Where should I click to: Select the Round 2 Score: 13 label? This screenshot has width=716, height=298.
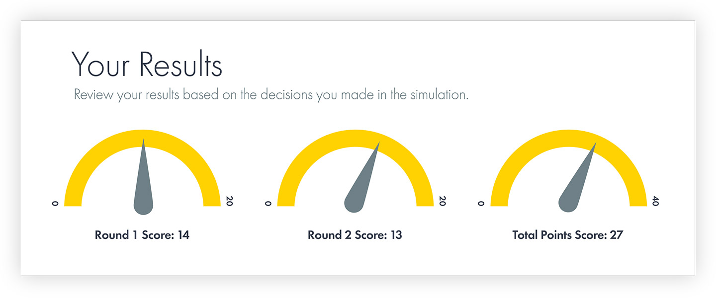tap(355, 235)
